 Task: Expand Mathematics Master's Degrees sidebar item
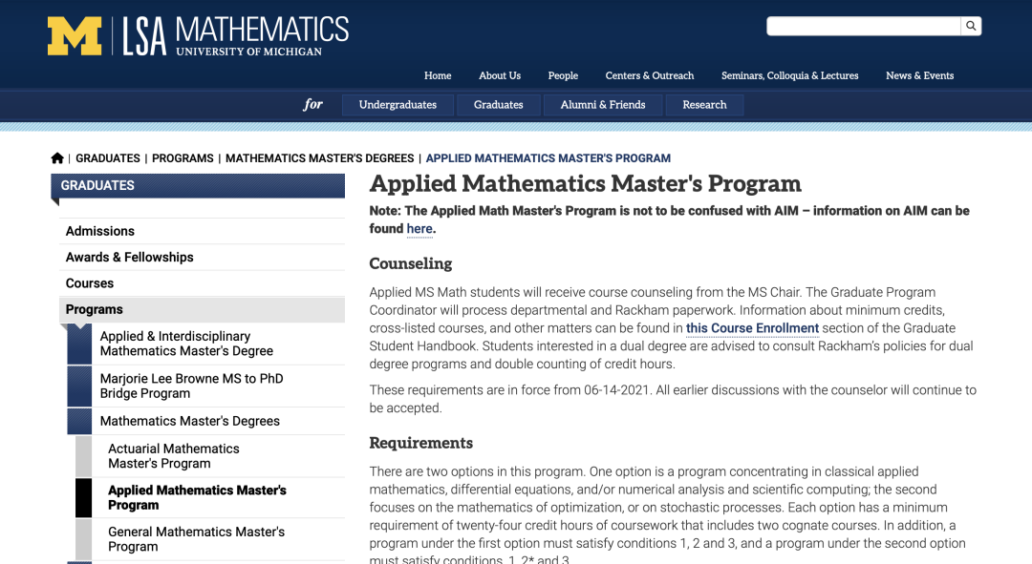(x=206, y=422)
